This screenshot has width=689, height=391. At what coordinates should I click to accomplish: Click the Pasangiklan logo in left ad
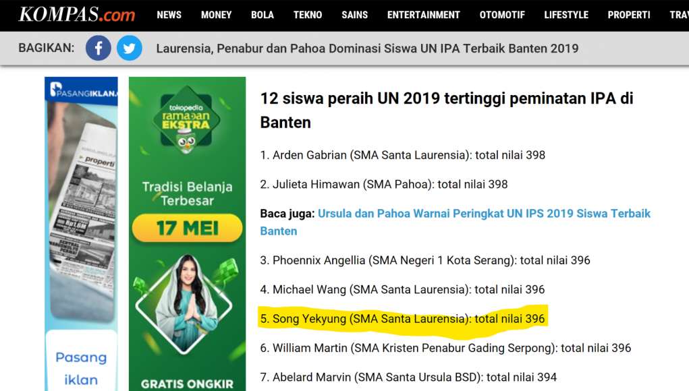82,91
